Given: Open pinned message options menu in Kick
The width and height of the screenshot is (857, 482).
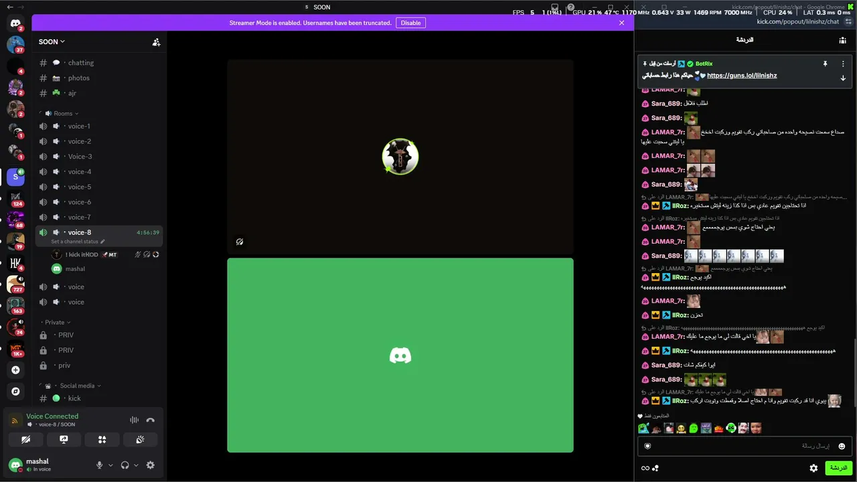Looking at the screenshot, I should (x=843, y=64).
